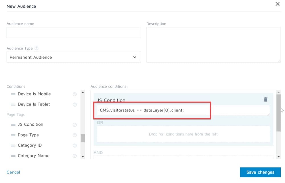Click help icon beside Device Is Tablet

tap(75, 104)
